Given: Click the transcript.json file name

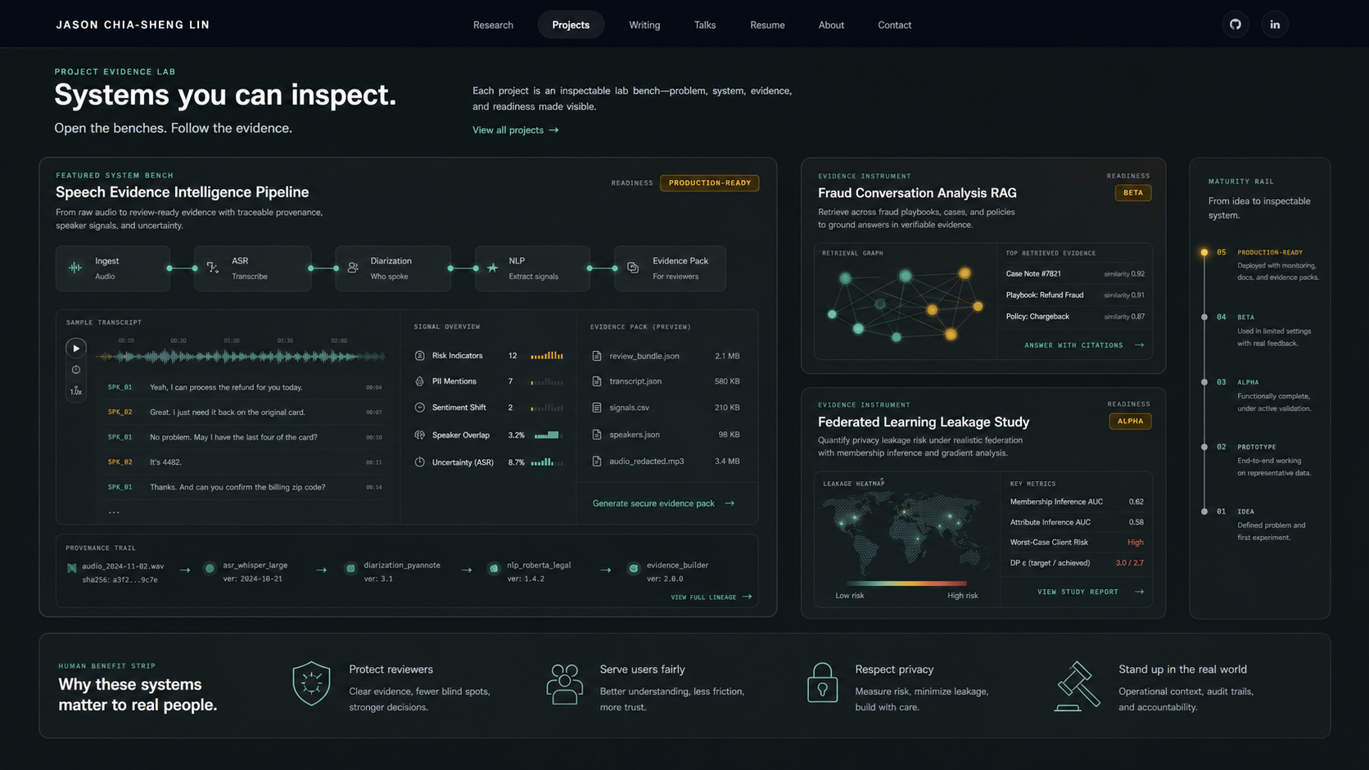Looking at the screenshot, I should [635, 381].
